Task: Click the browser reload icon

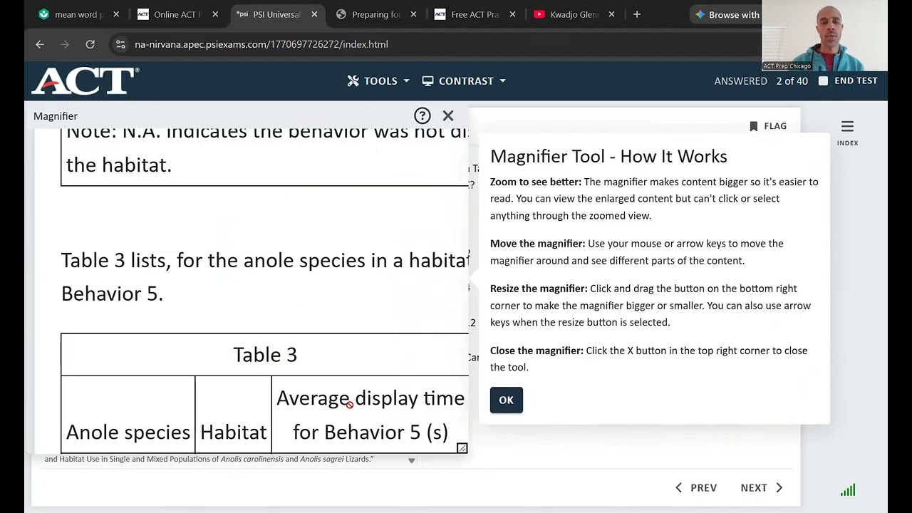Action: pos(90,44)
